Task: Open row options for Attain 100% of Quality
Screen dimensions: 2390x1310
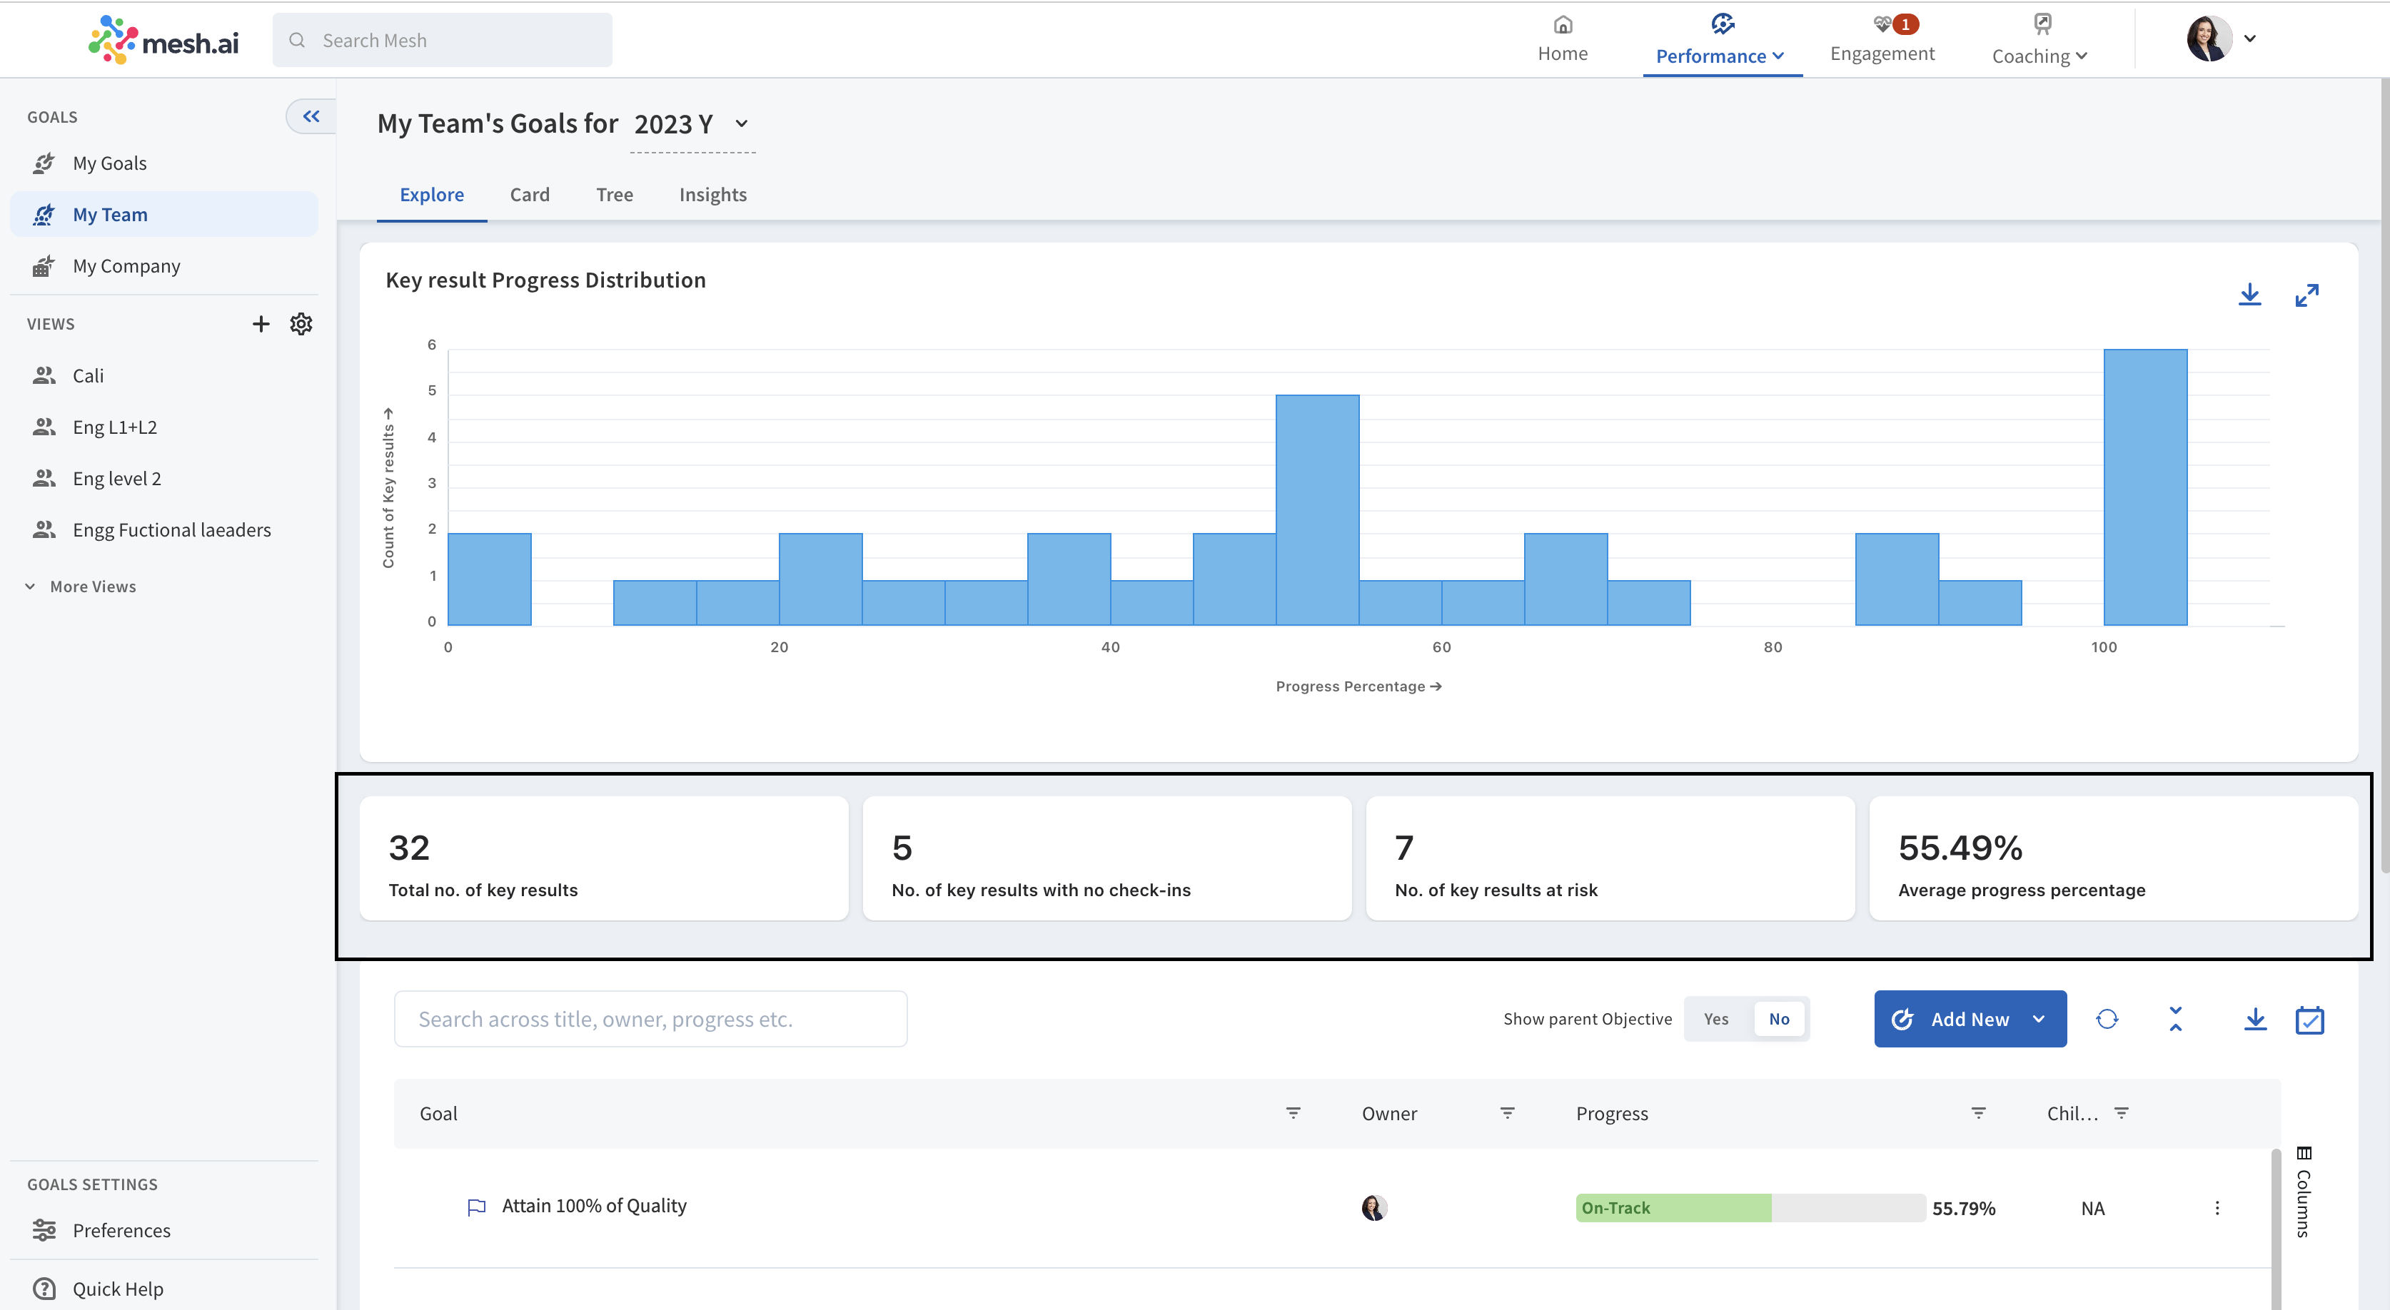Action: (2217, 1207)
